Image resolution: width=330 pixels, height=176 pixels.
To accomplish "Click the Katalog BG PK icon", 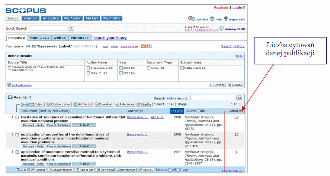I will point(222,29).
